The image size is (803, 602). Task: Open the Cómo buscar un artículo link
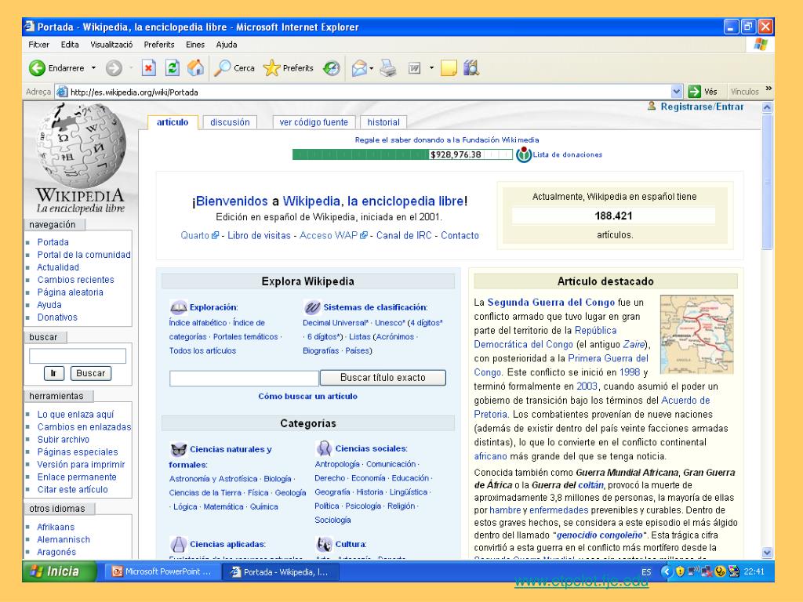click(307, 396)
